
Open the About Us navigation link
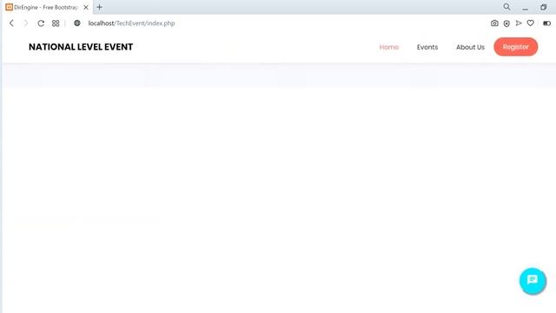click(x=470, y=47)
